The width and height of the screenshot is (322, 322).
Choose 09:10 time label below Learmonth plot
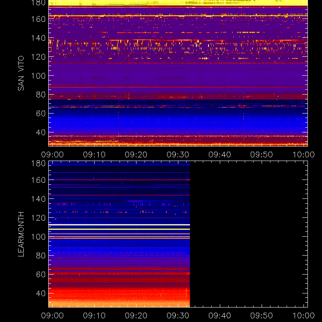tap(94, 316)
